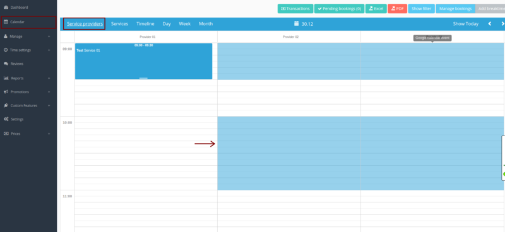Click the Promotions megaphone icon
The width and height of the screenshot is (505, 232).
click(6, 91)
